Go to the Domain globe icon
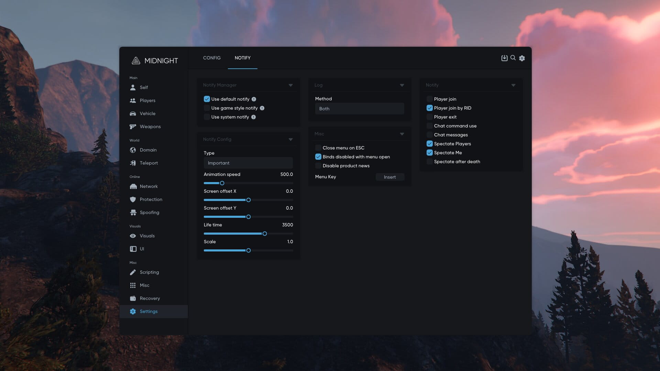 pos(133,150)
